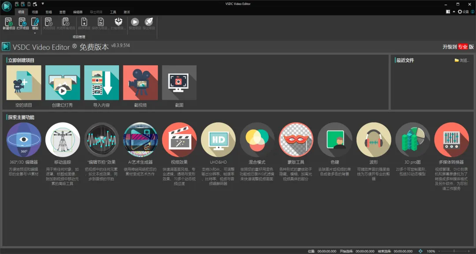
Task: Click the 100% zoom value
Action: pyautogui.click(x=431, y=251)
